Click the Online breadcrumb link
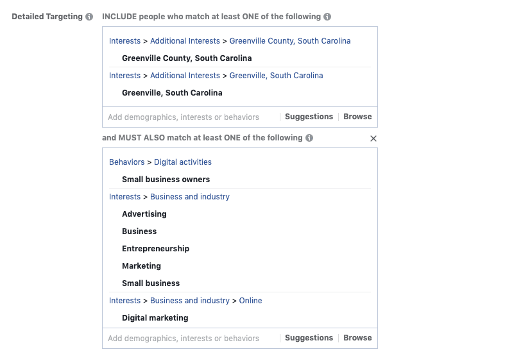The image size is (514, 352). (250, 301)
